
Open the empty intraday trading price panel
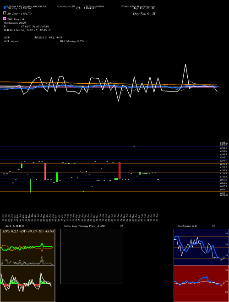pyautogui.click(x=92, y=256)
